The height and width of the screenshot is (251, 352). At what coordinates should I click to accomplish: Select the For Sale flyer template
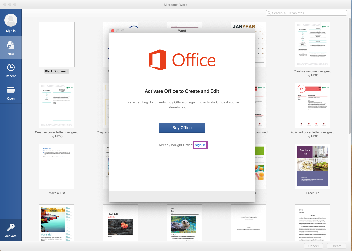click(x=57, y=223)
